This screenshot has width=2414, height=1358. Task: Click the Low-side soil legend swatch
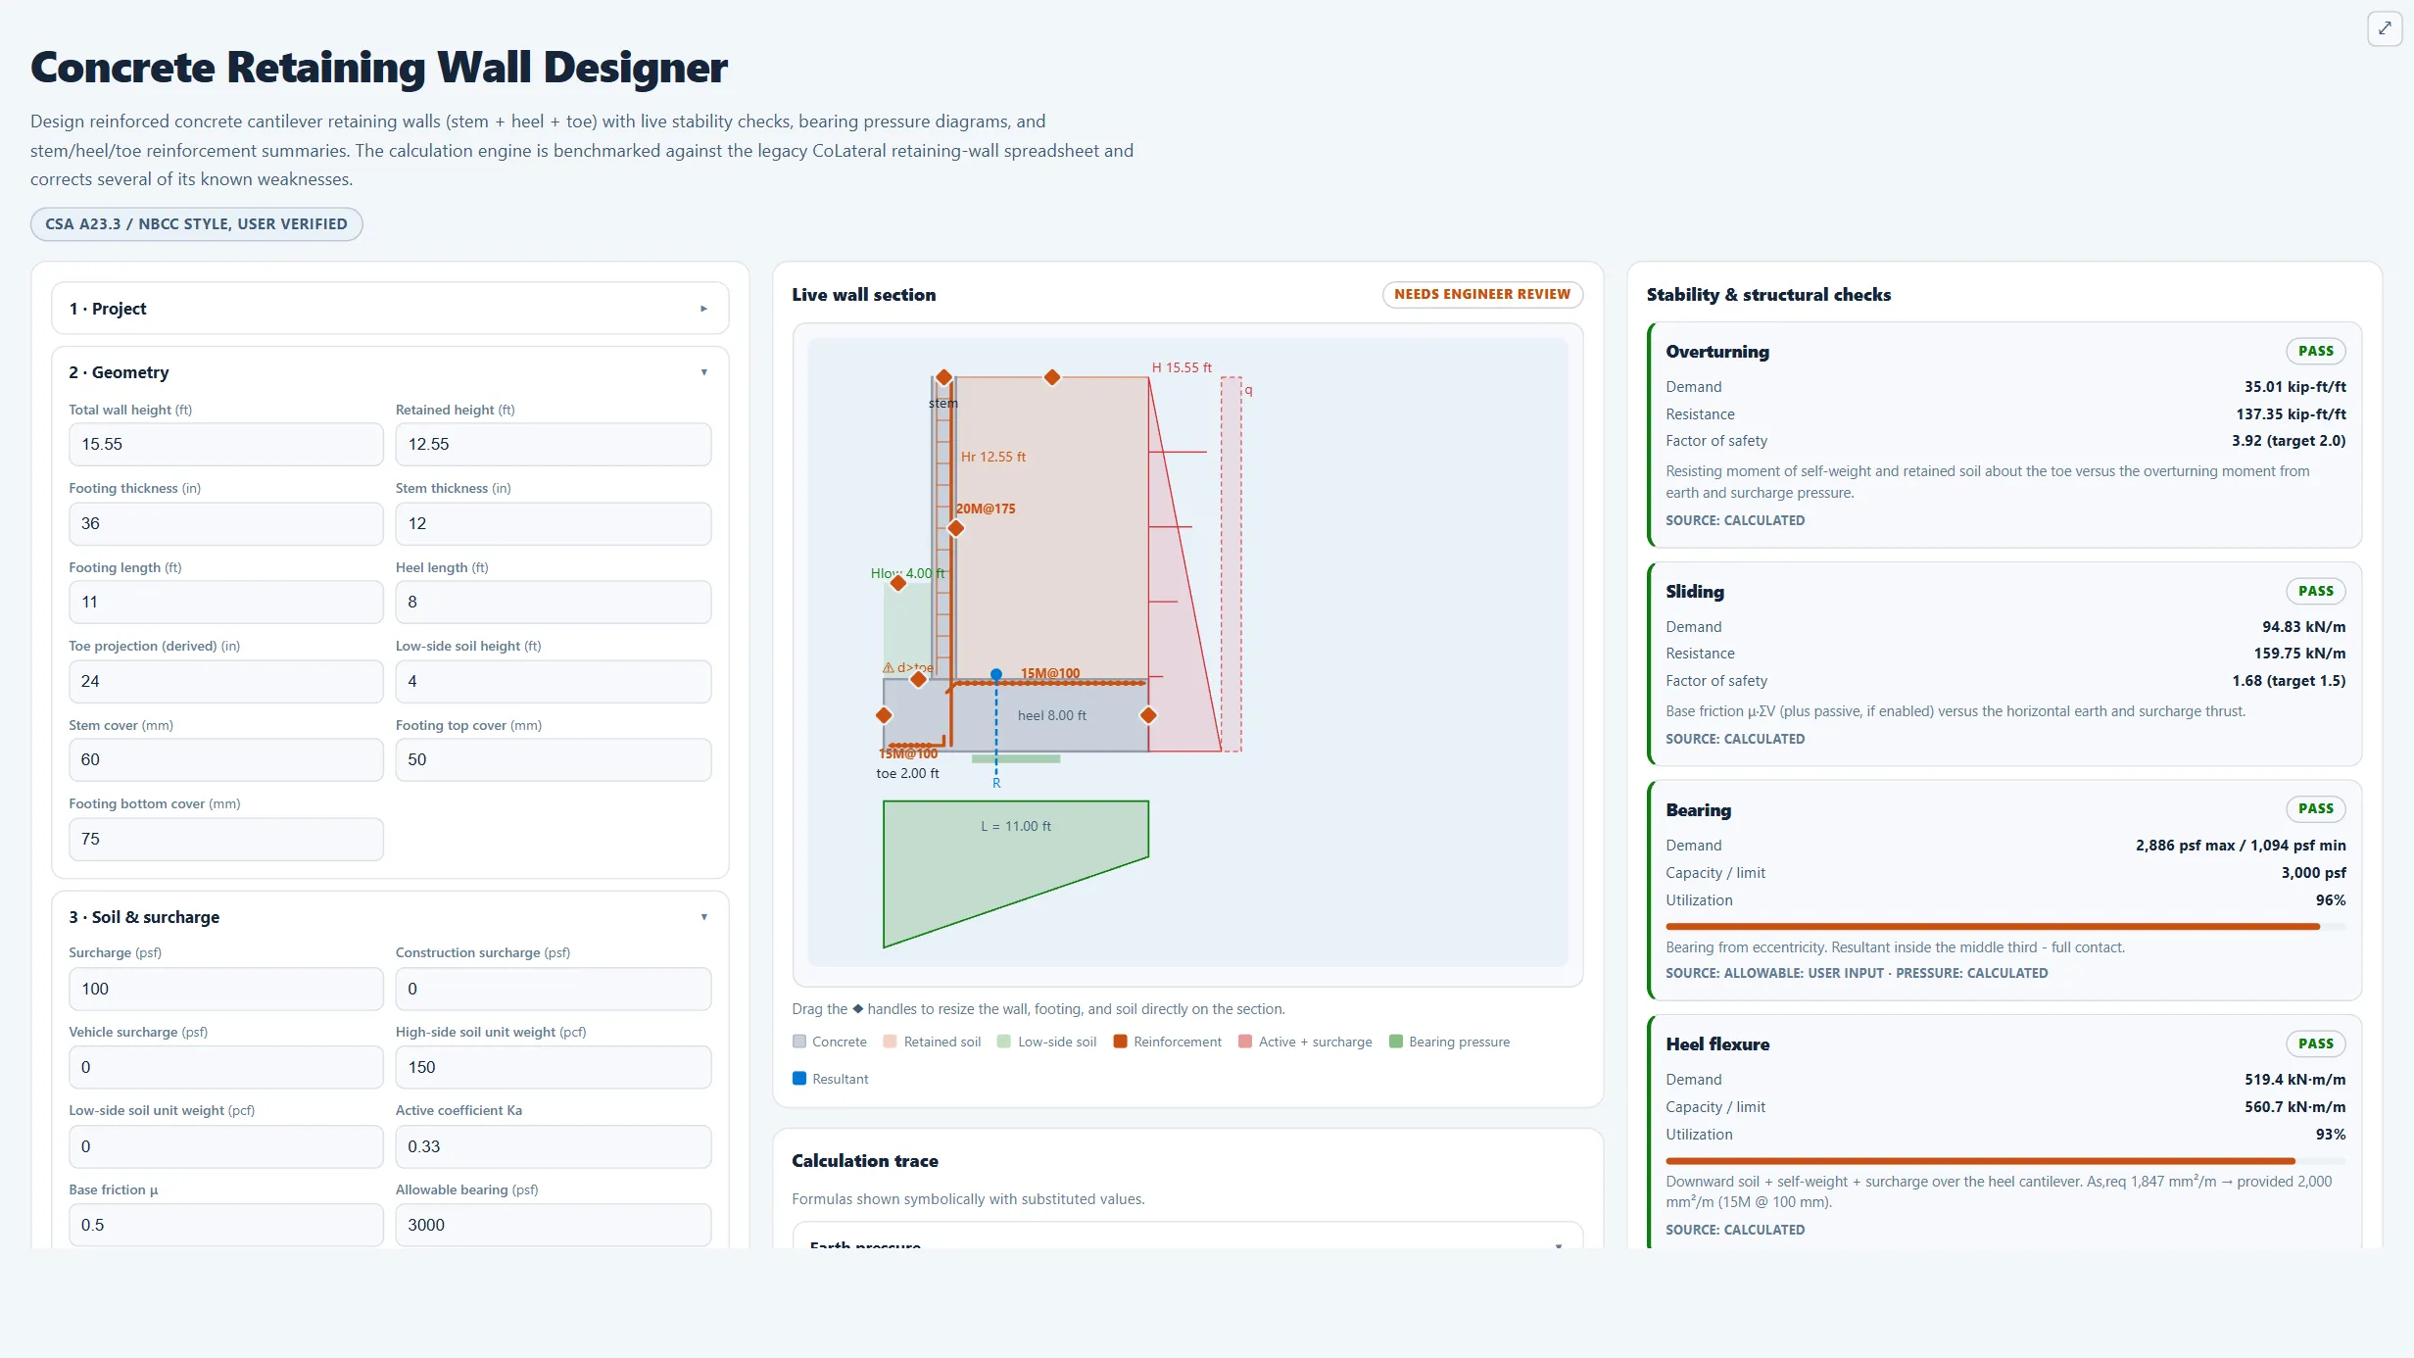click(x=1004, y=1042)
